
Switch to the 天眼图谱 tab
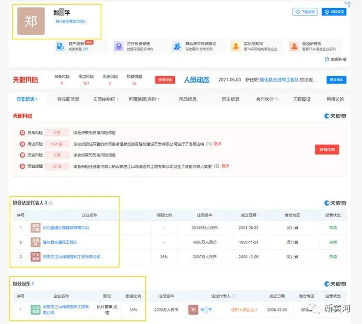coord(301,99)
